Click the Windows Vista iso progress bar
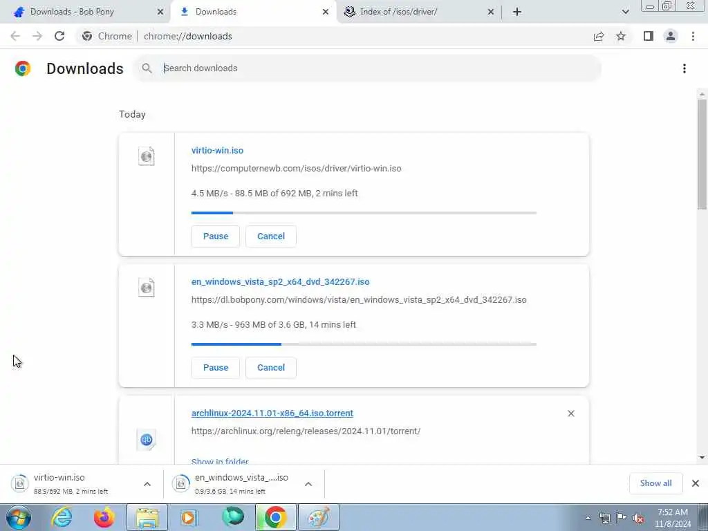 (364, 344)
